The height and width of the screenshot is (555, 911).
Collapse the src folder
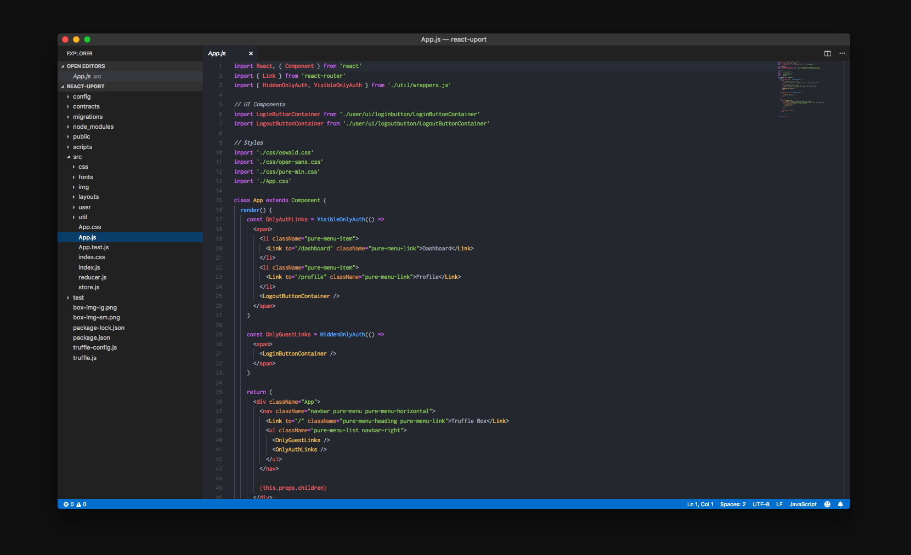point(77,157)
